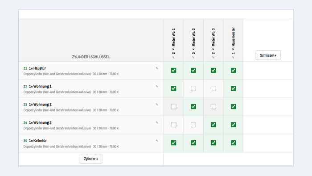Image resolution: width=312 pixels, height=176 pixels.
Task: Uncheck Kellertür for Mieter Wo. 3
Action: click(213, 143)
